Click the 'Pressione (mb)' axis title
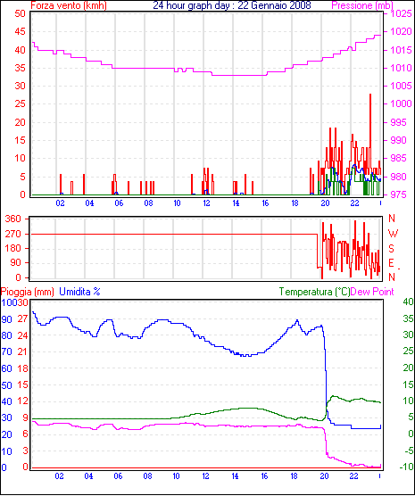This screenshot has width=415, height=496. 362,5
